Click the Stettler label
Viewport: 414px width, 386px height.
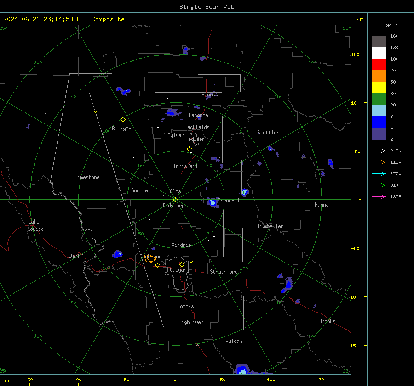click(x=268, y=133)
